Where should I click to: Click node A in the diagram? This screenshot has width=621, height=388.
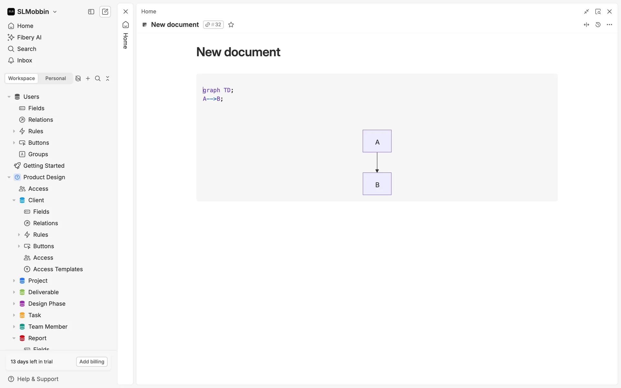[377, 141]
